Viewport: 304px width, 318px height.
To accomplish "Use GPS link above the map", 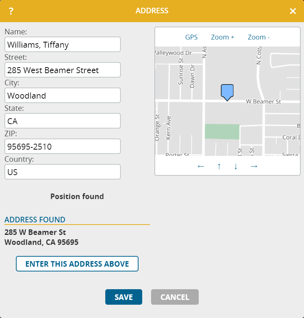I will [x=191, y=37].
